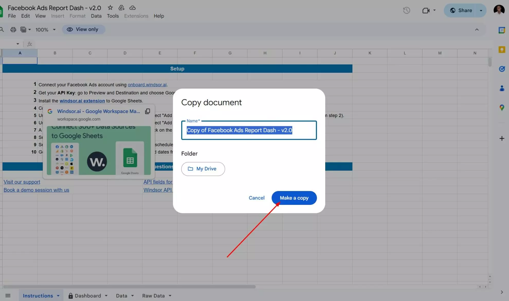This screenshot has width=509, height=301.
Task: Expand the name box dropdown arrow
Action: click(x=18, y=44)
